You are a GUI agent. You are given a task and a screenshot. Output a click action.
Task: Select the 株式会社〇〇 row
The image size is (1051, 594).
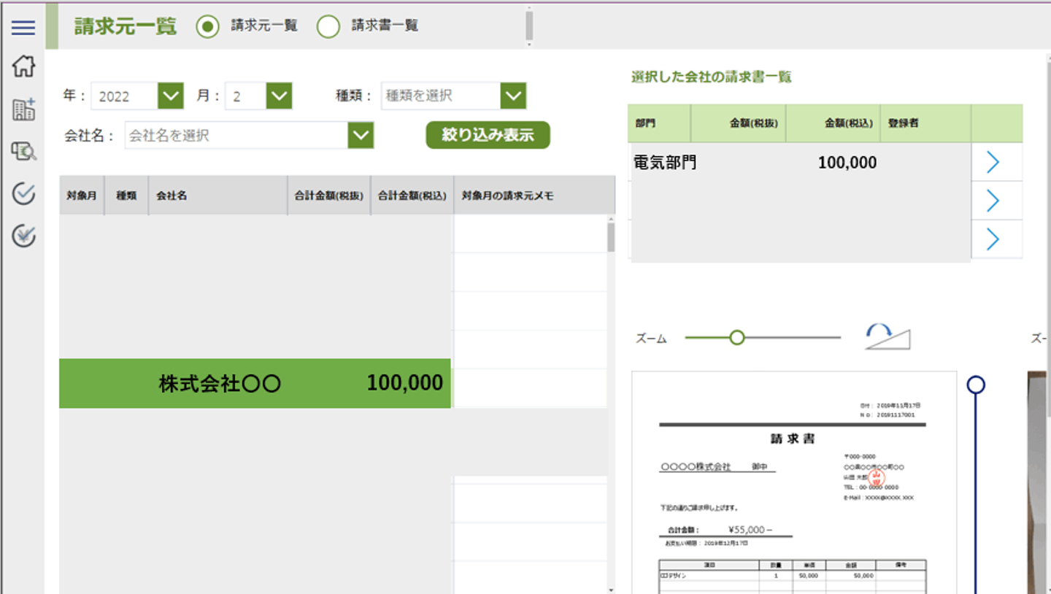(x=255, y=383)
